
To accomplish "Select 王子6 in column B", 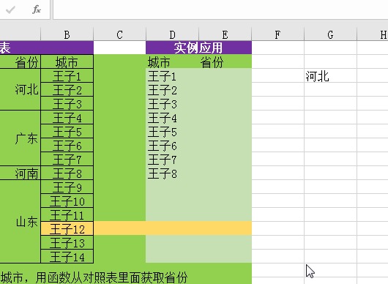I will 67,145.
